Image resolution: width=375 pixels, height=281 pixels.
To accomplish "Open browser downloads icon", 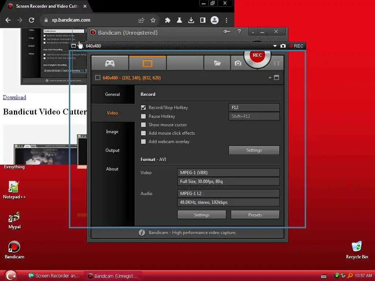I will pyautogui.click(x=191, y=20).
